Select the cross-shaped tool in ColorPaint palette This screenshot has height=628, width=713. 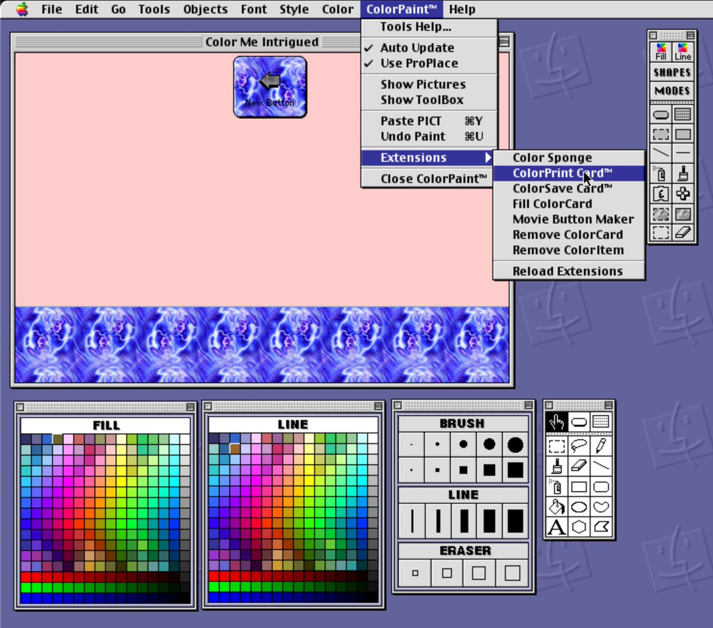coord(683,194)
